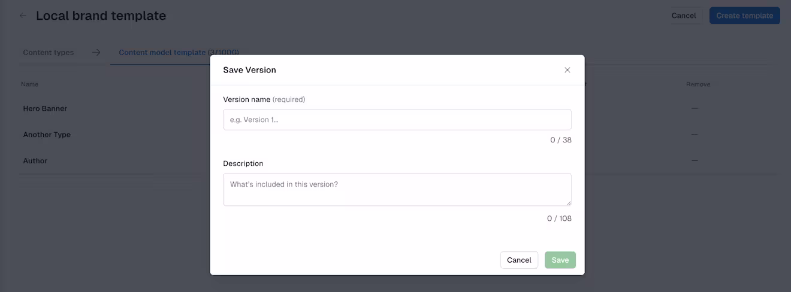
Task: Click the Create template button
Action: [745, 16]
